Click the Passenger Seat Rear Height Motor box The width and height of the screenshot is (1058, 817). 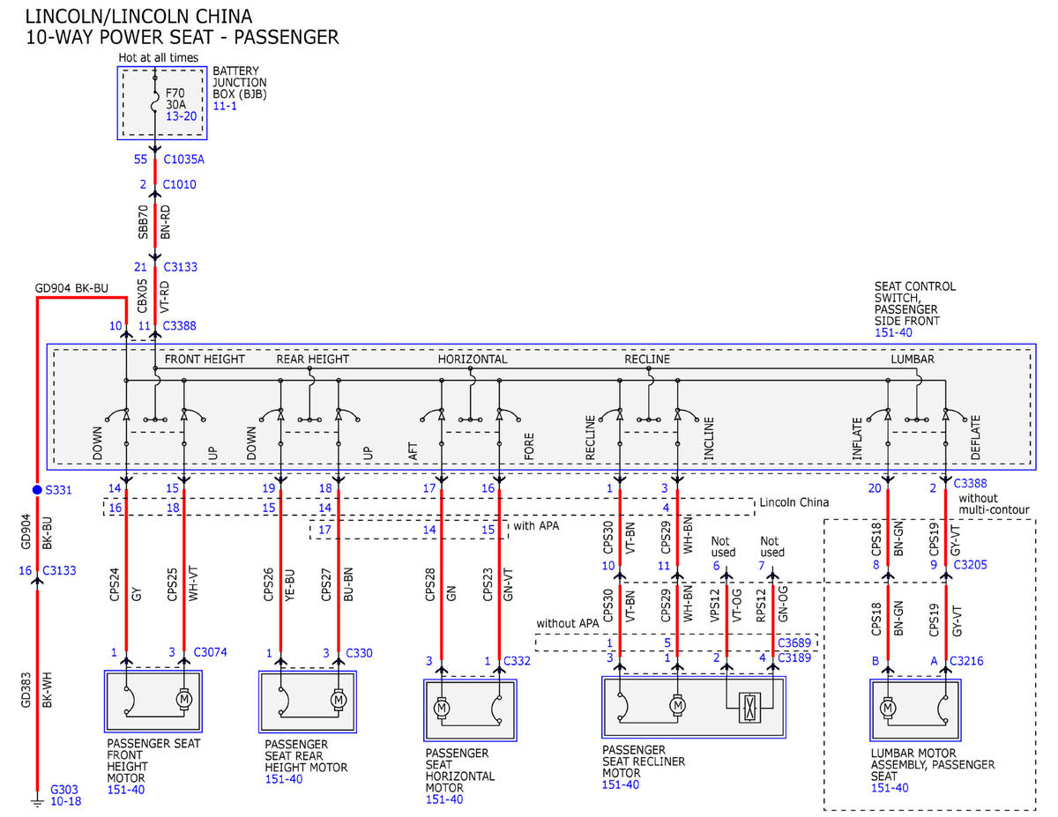pyautogui.click(x=308, y=701)
